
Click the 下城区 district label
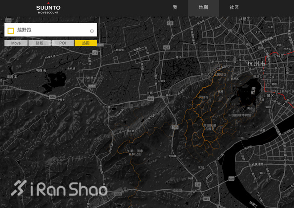[x=278, y=56]
